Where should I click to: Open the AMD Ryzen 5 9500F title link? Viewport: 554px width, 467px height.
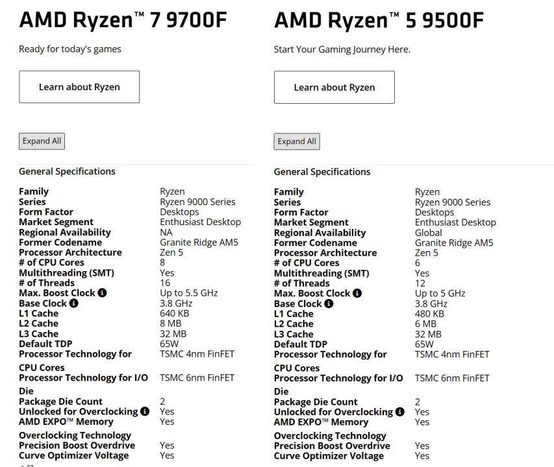coord(377,20)
